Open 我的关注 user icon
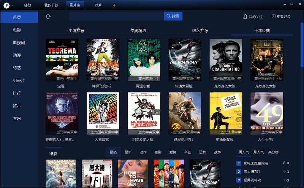The image size is (304, 188). (245, 17)
